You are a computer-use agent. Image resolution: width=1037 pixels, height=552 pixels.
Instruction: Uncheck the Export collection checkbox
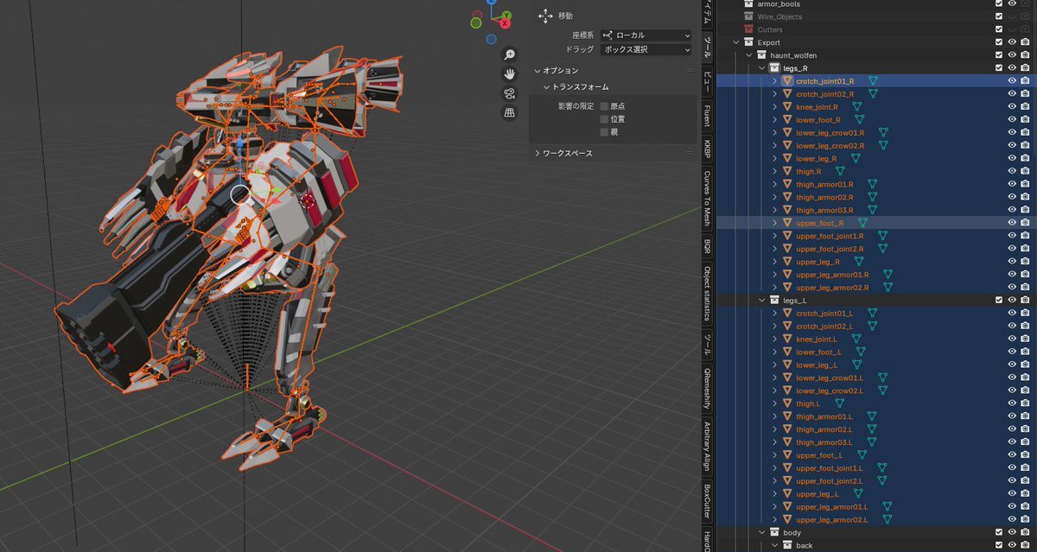pyautogui.click(x=999, y=41)
